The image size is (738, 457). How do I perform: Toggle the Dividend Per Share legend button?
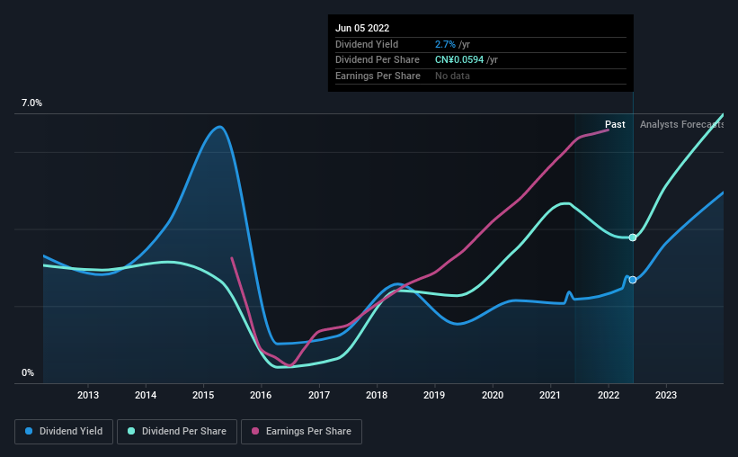click(177, 432)
